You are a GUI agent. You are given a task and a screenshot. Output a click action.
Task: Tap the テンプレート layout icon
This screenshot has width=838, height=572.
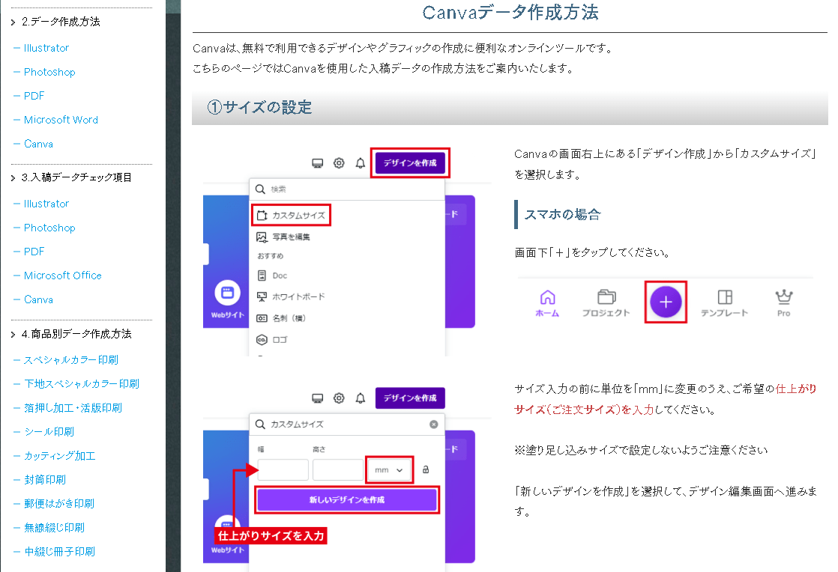pos(725,296)
